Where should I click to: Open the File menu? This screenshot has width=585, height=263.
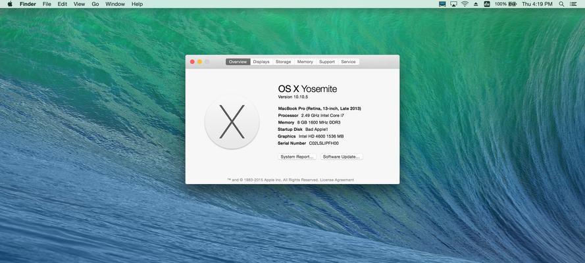pos(47,4)
